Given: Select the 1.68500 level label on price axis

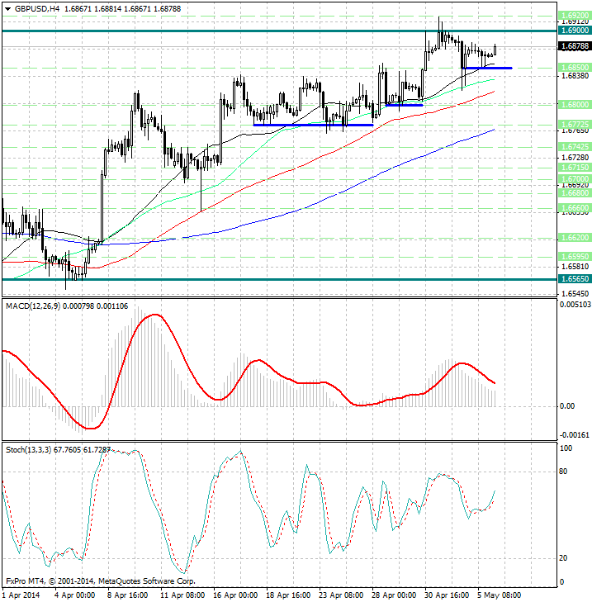Looking at the screenshot, I should [x=573, y=67].
